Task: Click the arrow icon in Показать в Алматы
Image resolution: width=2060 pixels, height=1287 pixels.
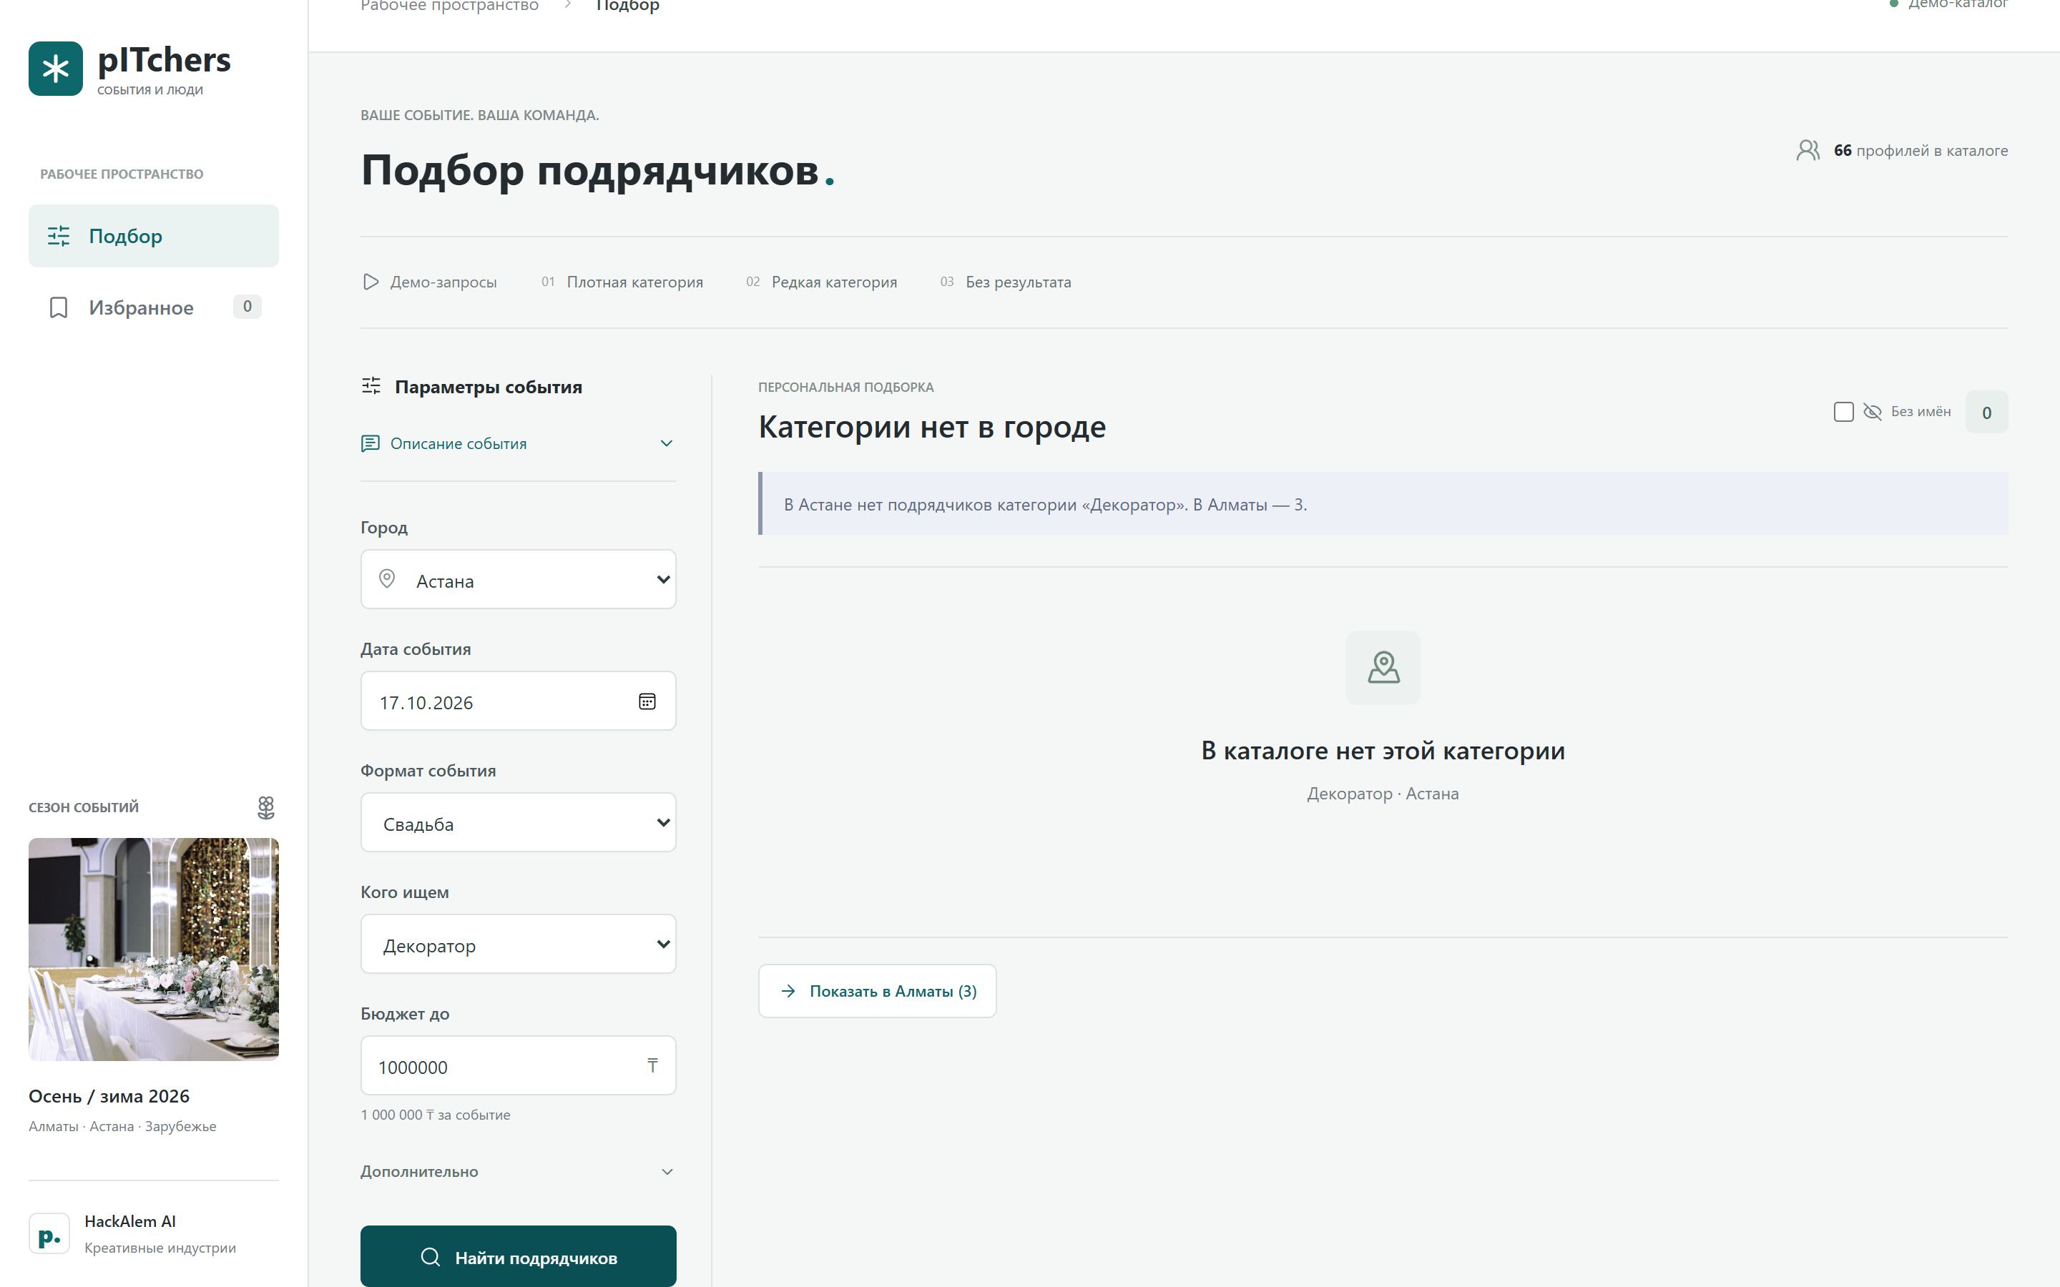Action: [788, 991]
